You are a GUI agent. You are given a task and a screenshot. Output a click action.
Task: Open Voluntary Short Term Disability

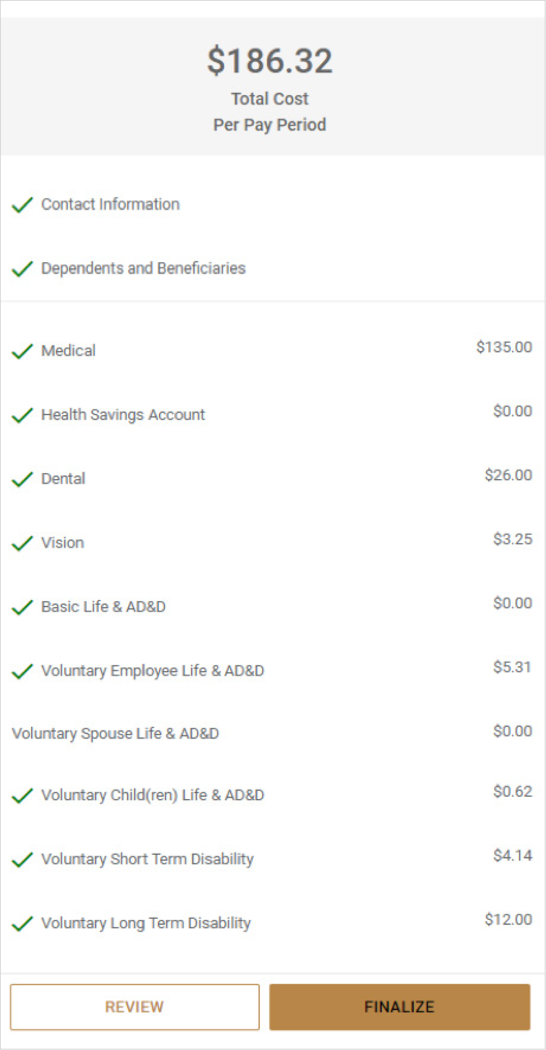coord(147,859)
